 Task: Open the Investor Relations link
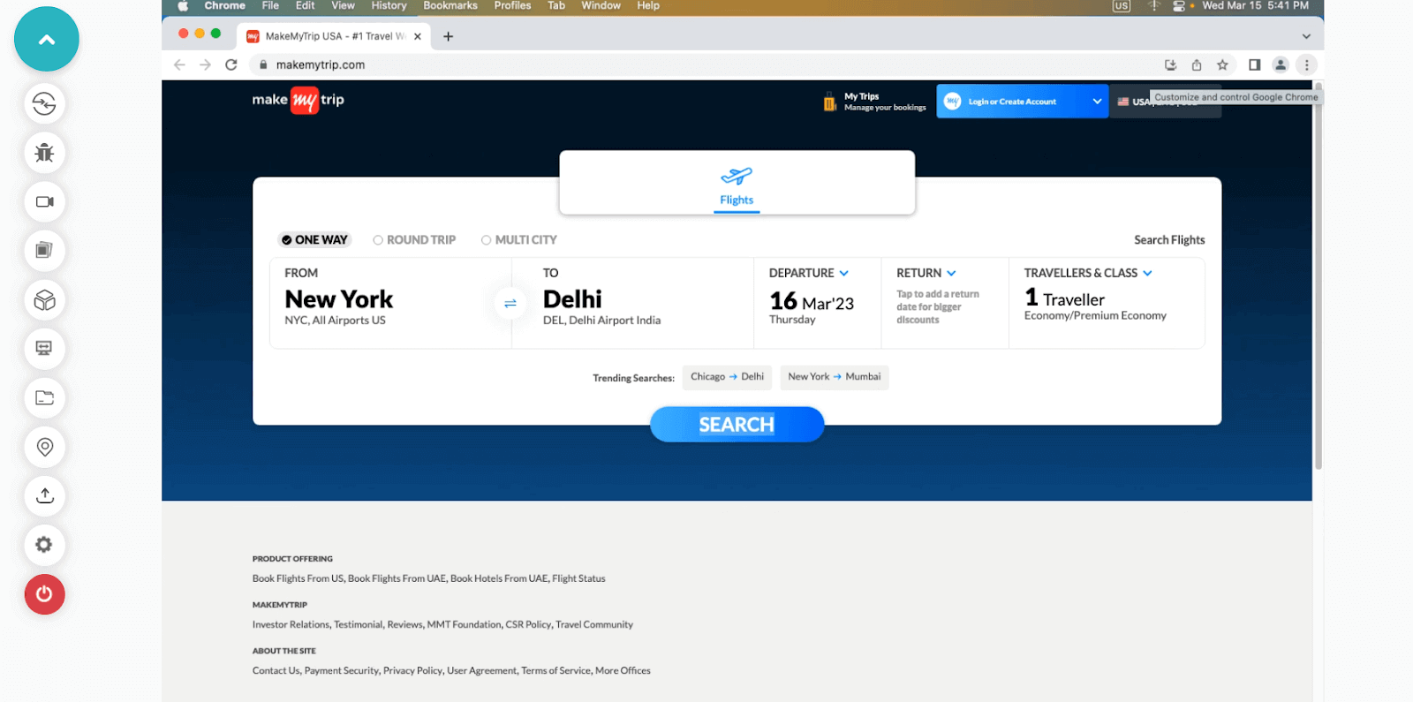(x=291, y=624)
